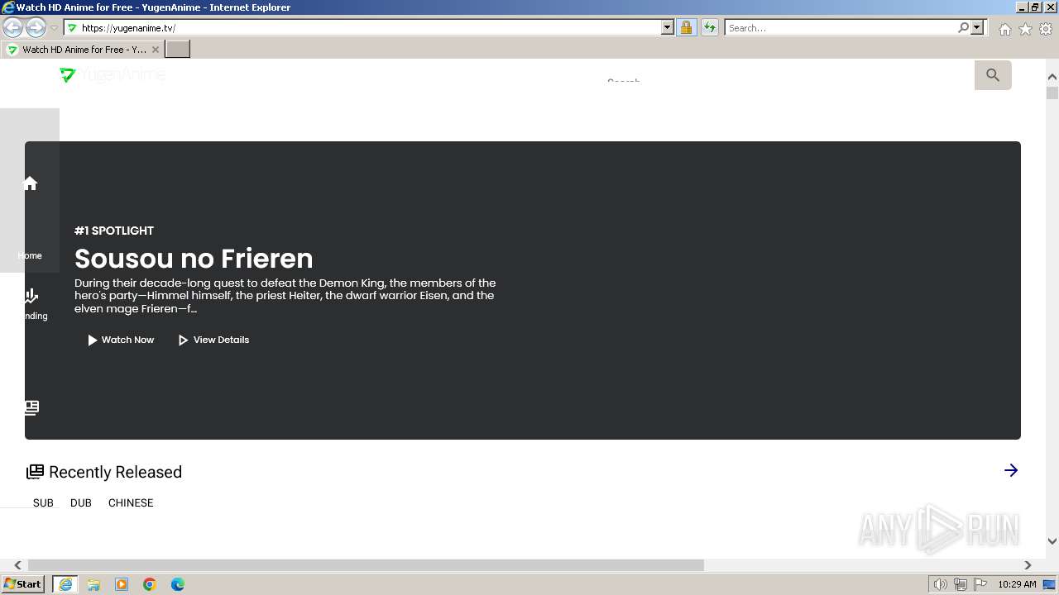Click the horizontal scrollbar right arrow
This screenshot has width=1059, height=595.
tap(1028, 565)
